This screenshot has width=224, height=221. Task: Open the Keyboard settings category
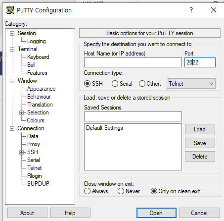tap(38, 57)
